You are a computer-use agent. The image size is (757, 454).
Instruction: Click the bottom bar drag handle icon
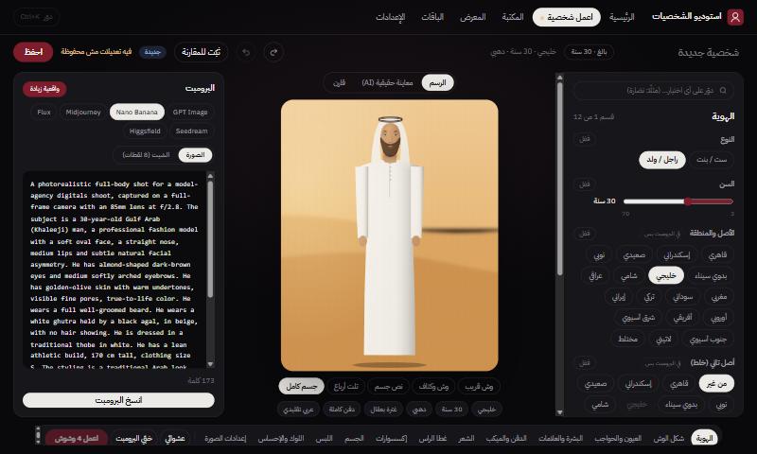tap(38, 435)
